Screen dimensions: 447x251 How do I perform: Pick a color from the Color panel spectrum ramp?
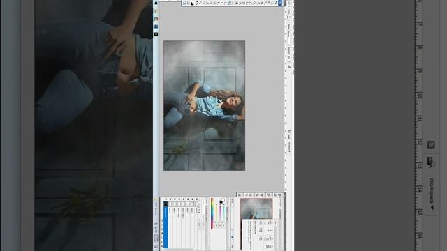pyautogui.click(x=212, y=214)
